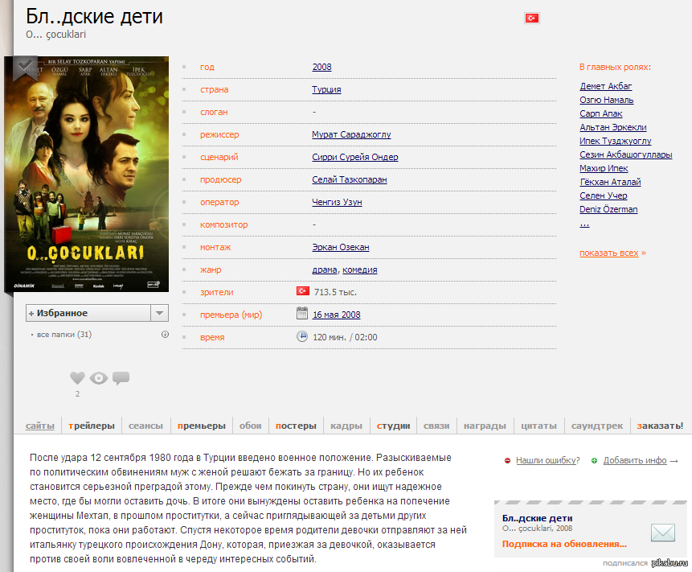Screen dimensions: 692x572
Task: Open the Избранное dropdown arrow
Action: 160,313
